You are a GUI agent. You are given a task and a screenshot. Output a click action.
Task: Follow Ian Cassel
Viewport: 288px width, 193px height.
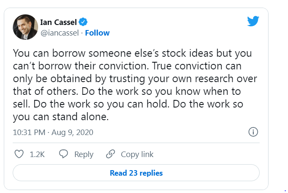pyautogui.click(x=97, y=33)
